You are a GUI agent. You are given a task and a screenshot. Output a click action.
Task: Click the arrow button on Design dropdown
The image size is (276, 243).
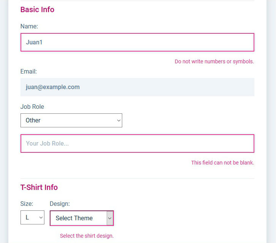(110, 218)
